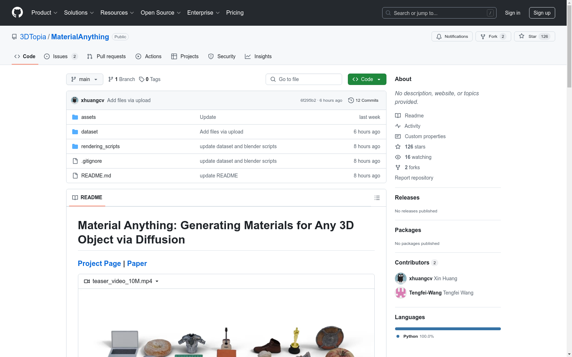Viewport: 572px width, 357px height.
Task: Focus the Go to file input
Action: pyautogui.click(x=304, y=79)
